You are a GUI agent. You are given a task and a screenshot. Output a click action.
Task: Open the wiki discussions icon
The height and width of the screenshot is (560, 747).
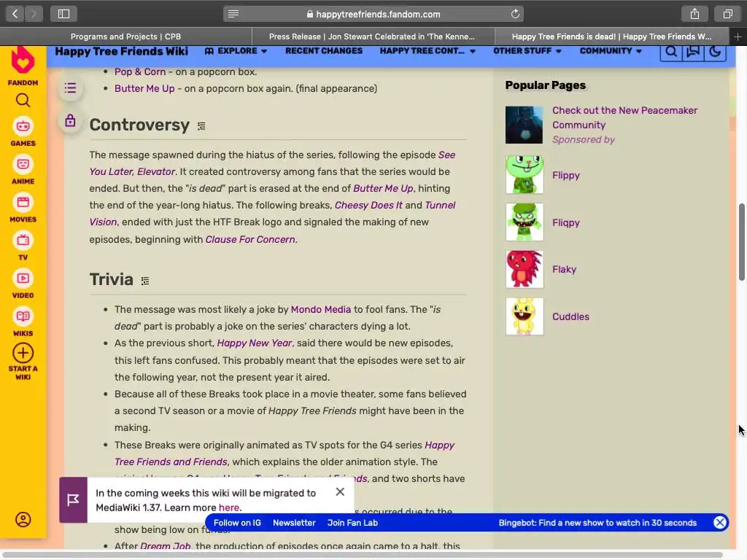[x=693, y=52]
